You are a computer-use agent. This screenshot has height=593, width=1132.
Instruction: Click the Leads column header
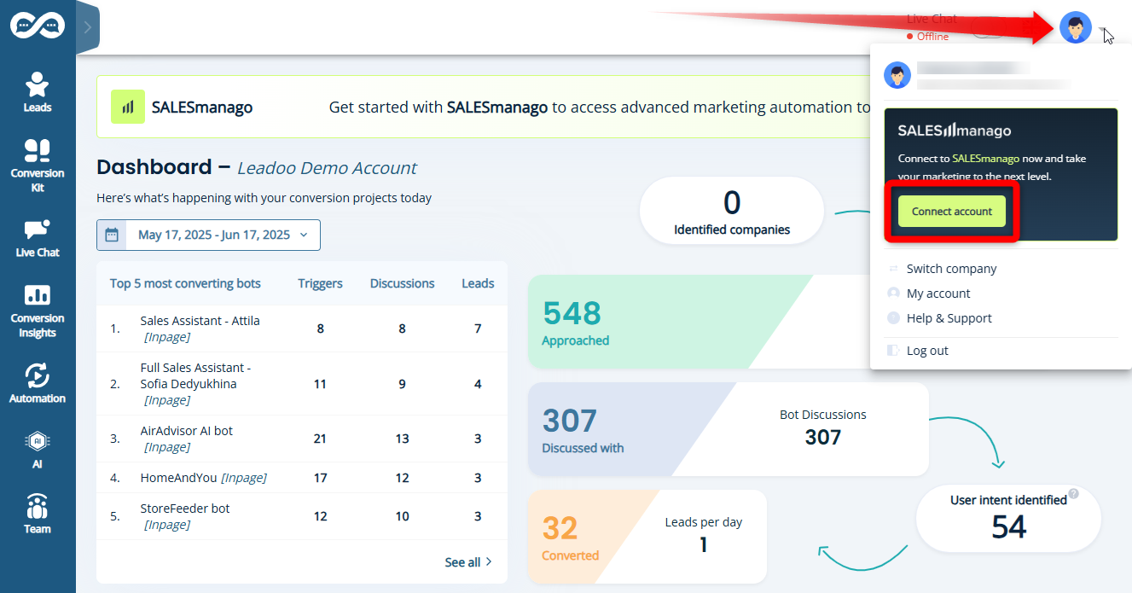point(478,283)
